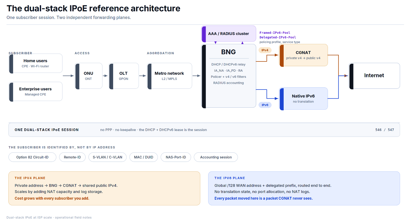
Task: Click 'No translation state, no port allocation' line
Action: pos(262,192)
